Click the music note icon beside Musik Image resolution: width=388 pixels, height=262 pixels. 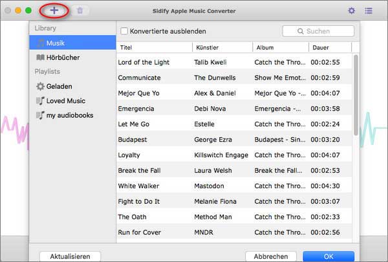tap(40, 43)
